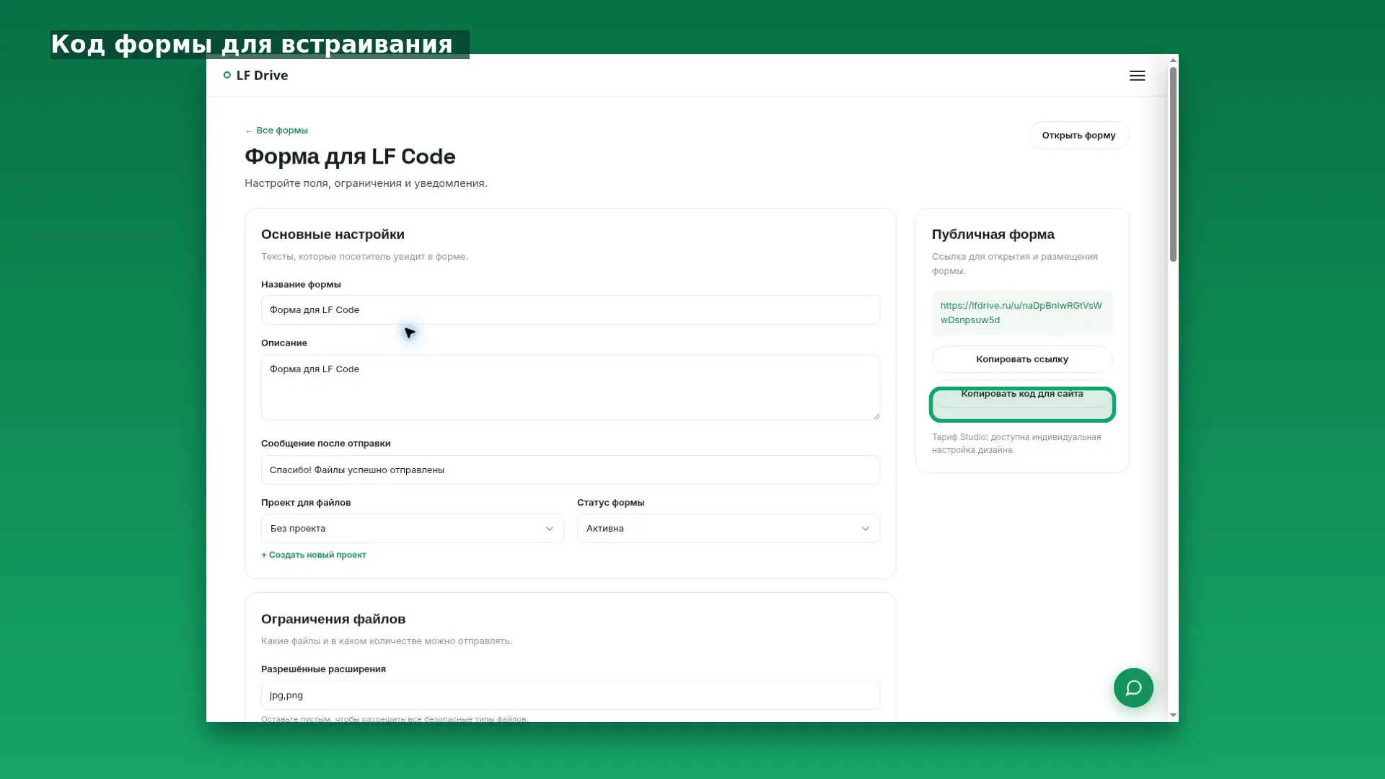Click 'Копировать код для сайта' button
This screenshot has height=779, width=1385.
coord(1021,394)
